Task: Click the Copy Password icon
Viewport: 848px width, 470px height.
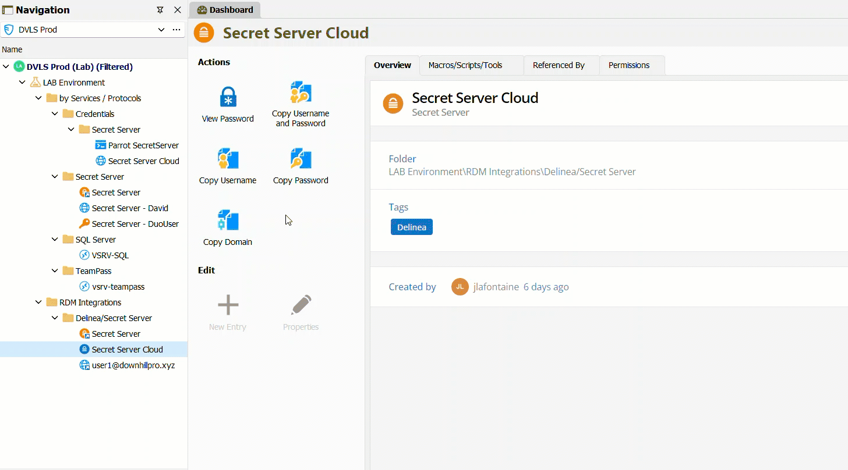Action: tap(301, 159)
